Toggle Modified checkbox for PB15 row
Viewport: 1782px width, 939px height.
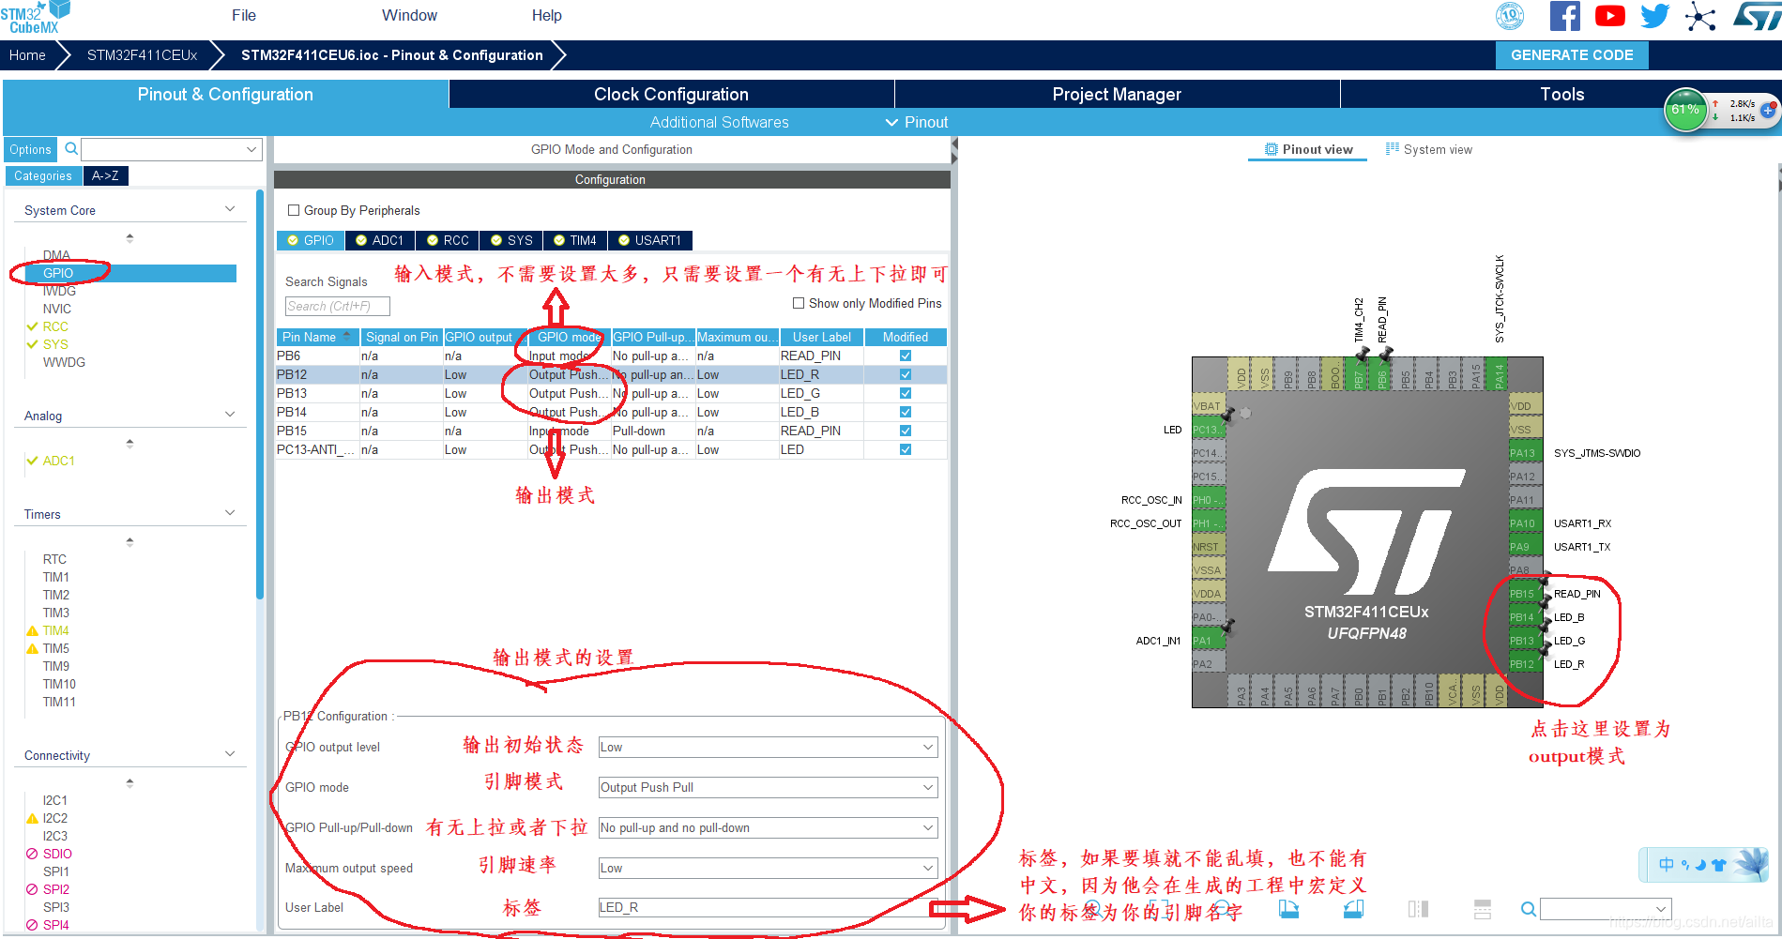(906, 431)
